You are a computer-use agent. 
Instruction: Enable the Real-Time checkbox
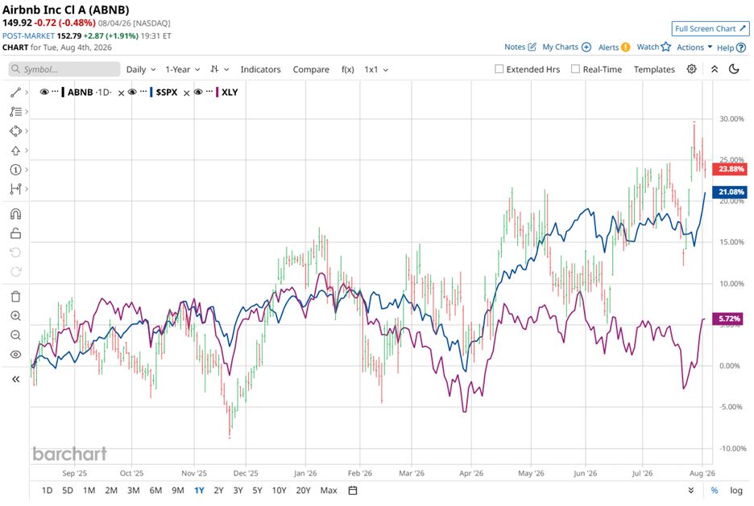(x=575, y=68)
